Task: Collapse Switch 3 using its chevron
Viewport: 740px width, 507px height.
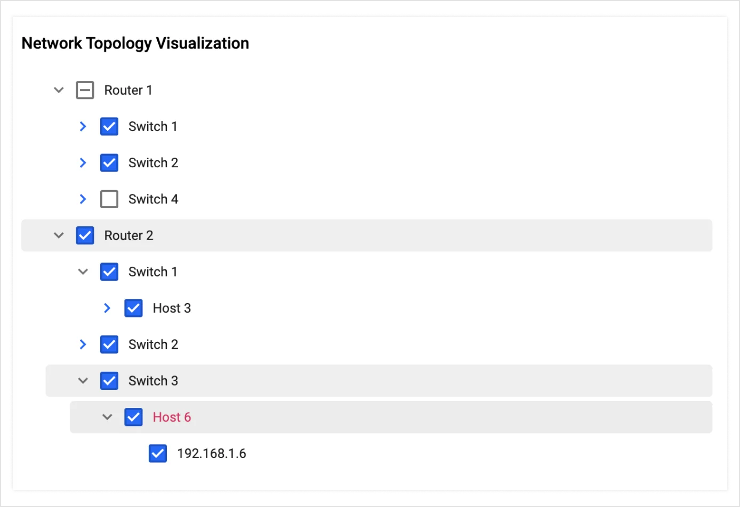Action: [x=83, y=381]
